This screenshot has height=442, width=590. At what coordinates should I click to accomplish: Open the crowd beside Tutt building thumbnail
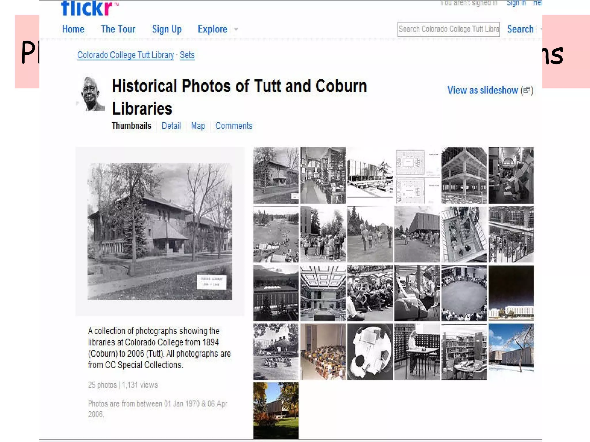click(417, 234)
